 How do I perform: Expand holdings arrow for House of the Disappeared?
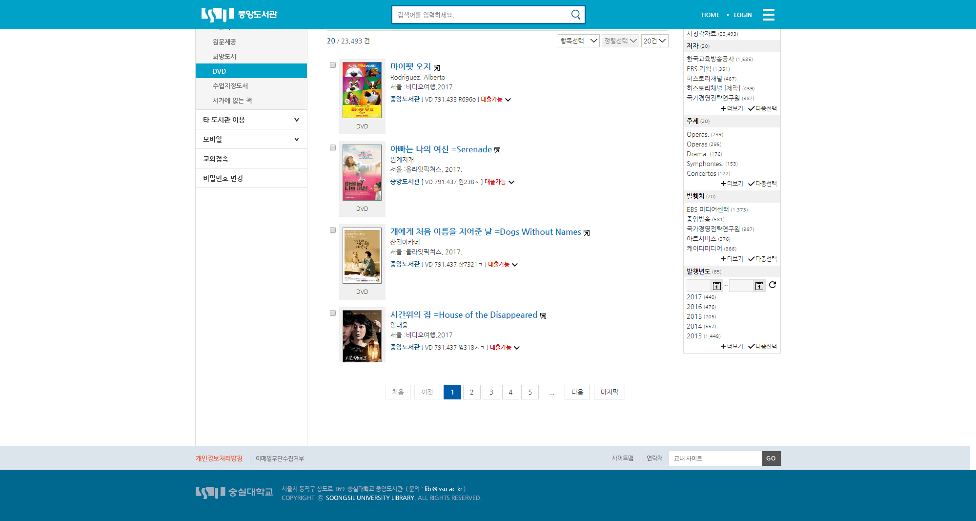(517, 348)
